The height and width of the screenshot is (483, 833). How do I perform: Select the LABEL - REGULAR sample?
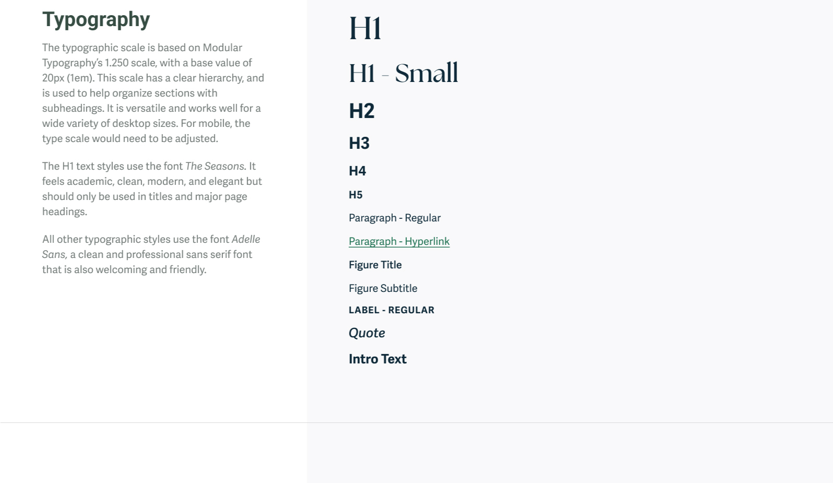[391, 310]
